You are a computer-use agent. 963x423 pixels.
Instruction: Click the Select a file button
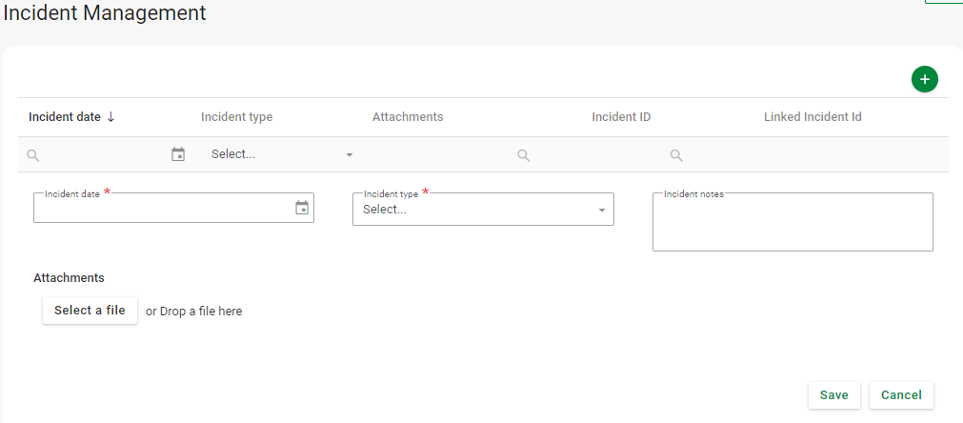pos(90,311)
